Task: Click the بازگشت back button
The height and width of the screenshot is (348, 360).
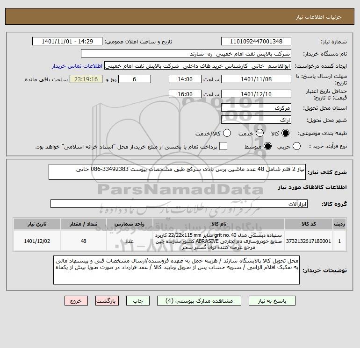Action: [107, 301]
